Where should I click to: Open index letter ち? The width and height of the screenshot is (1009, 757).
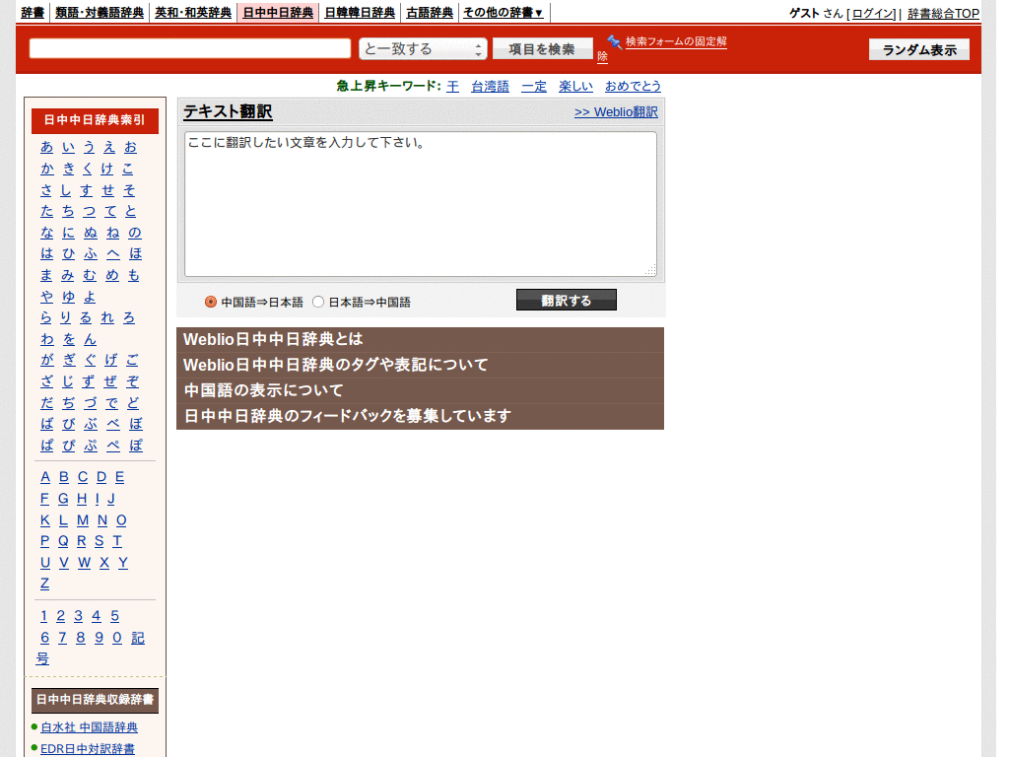click(x=68, y=211)
